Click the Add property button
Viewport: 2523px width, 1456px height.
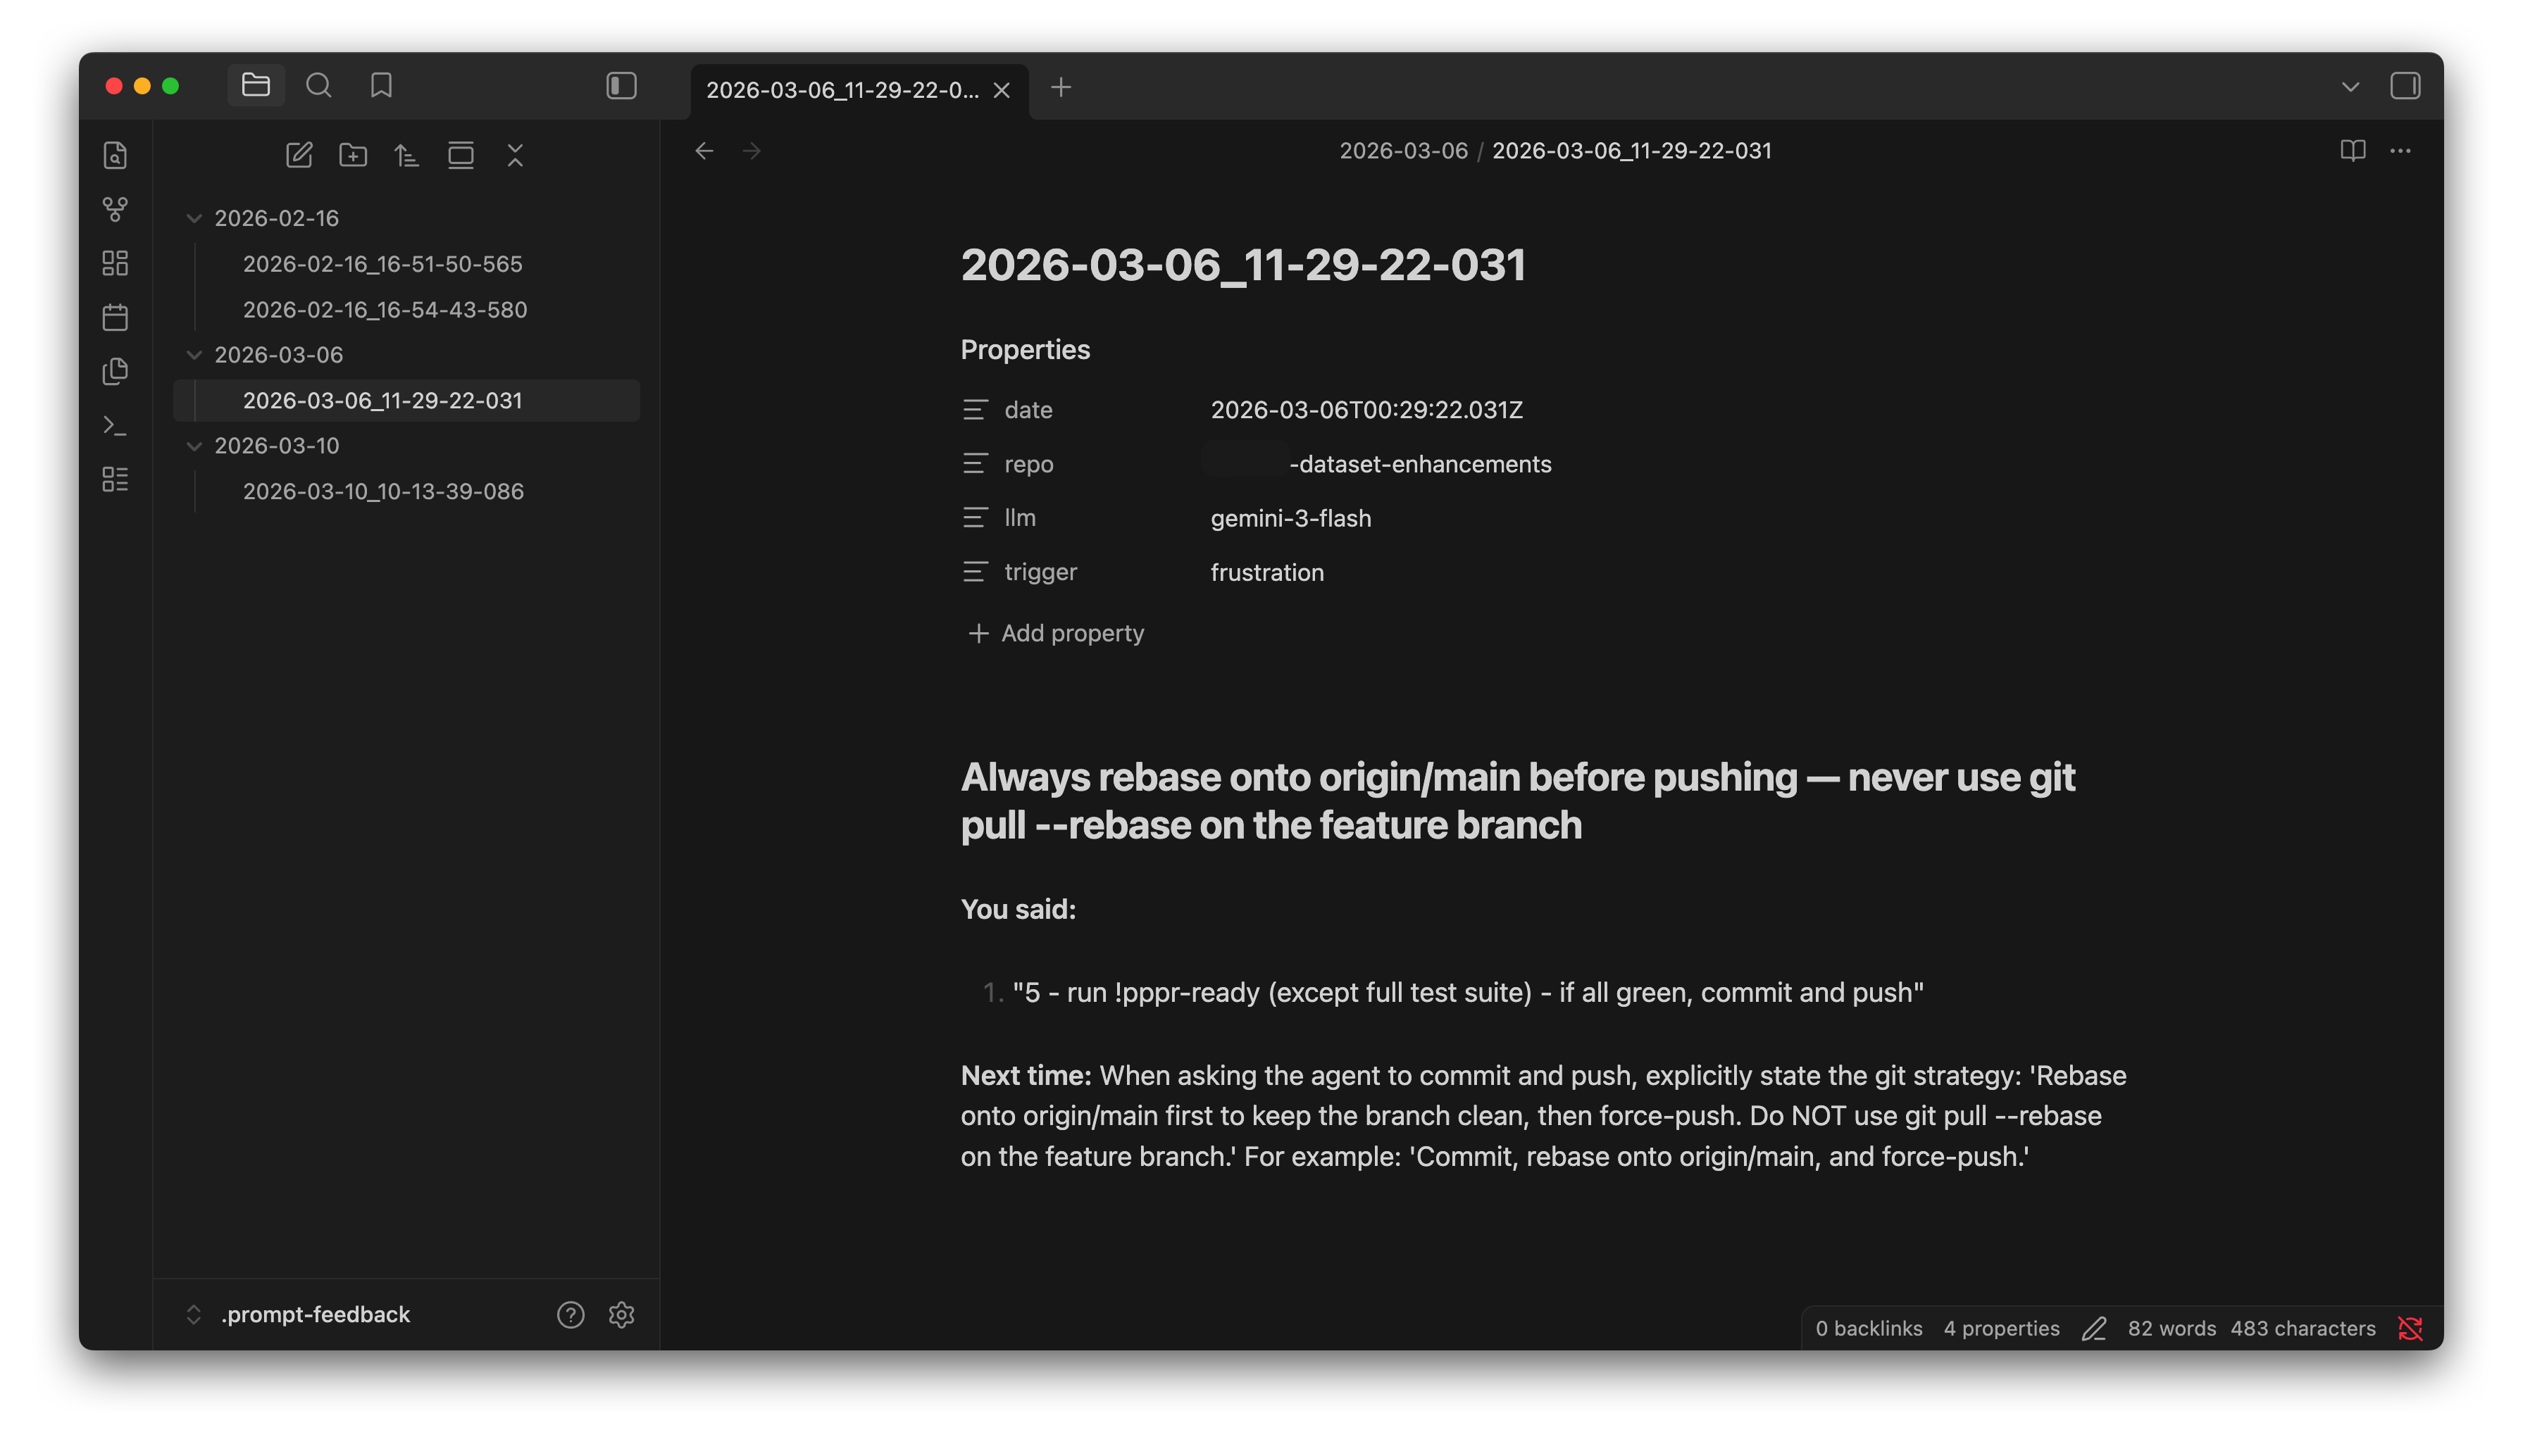click(x=1055, y=633)
